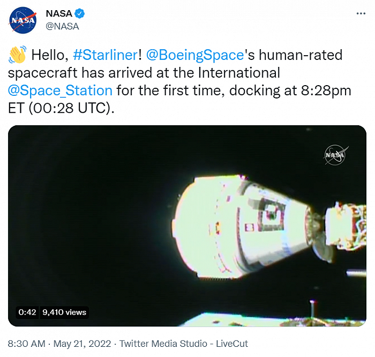Click the 0:42 video duration label
This screenshot has width=375, height=357.
(27, 313)
